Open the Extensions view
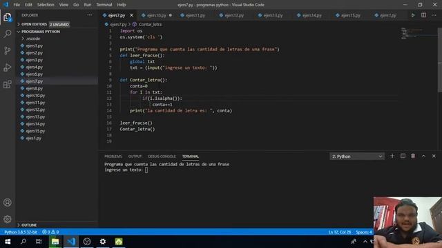Image resolution: width=442 pixels, height=248 pixels. point(8,84)
